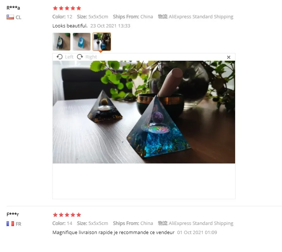Click reviewer name R***a
This screenshot has height=252, width=282.
pyautogui.click(x=13, y=8)
